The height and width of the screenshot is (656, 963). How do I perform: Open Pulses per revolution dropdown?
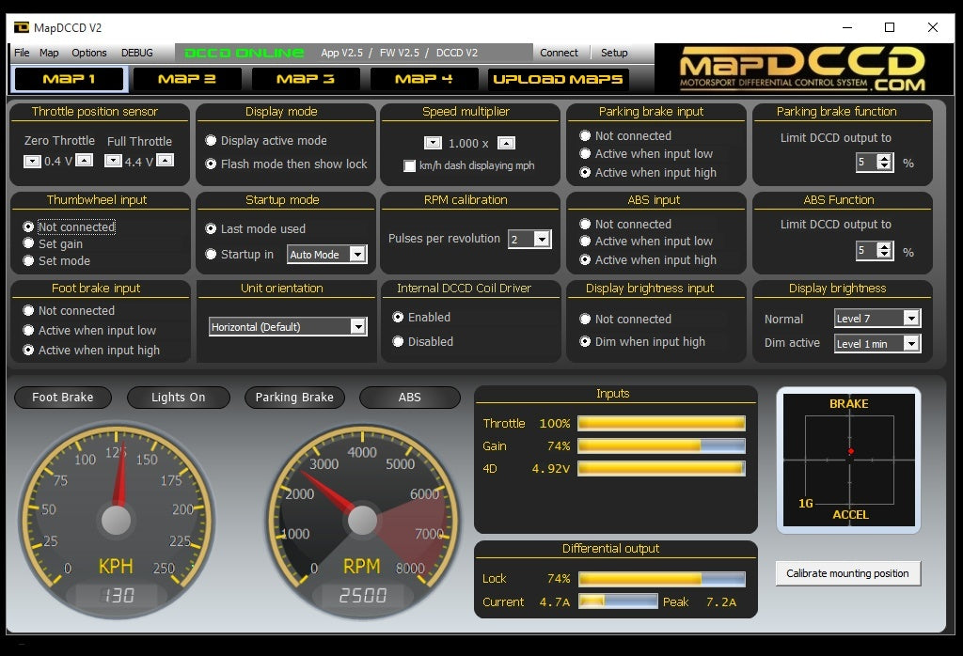(x=529, y=239)
